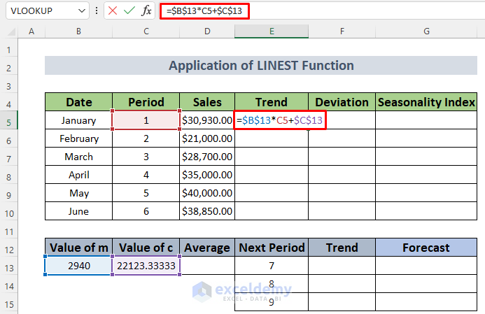The width and height of the screenshot is (485, 314).
Task: Expand the Name Box dropdown arrow
Action: click(82, 11)
